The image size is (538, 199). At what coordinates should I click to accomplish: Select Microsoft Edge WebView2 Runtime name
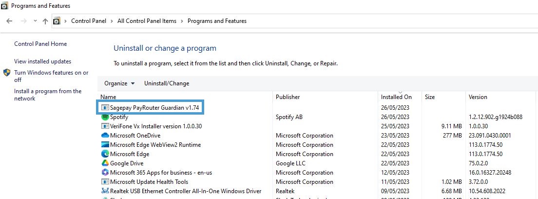point(155,145)
